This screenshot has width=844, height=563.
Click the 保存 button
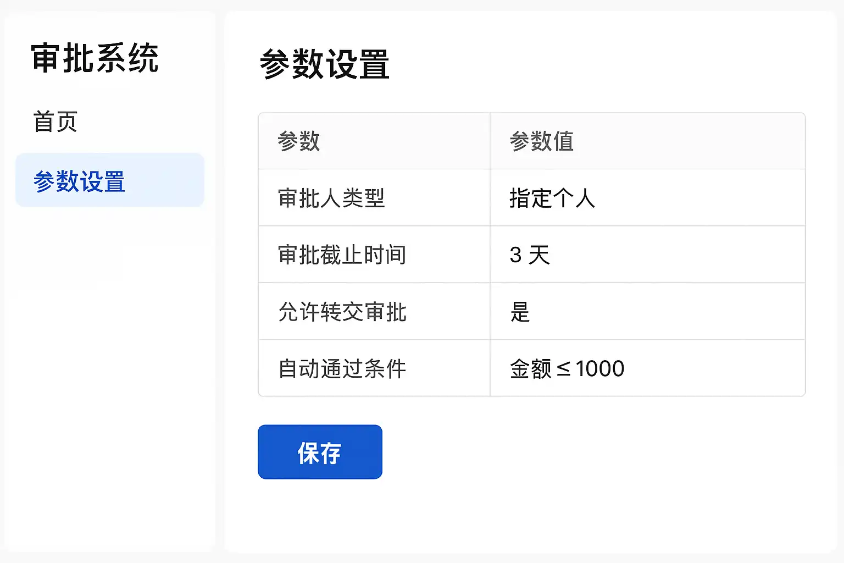pos(320,452)
